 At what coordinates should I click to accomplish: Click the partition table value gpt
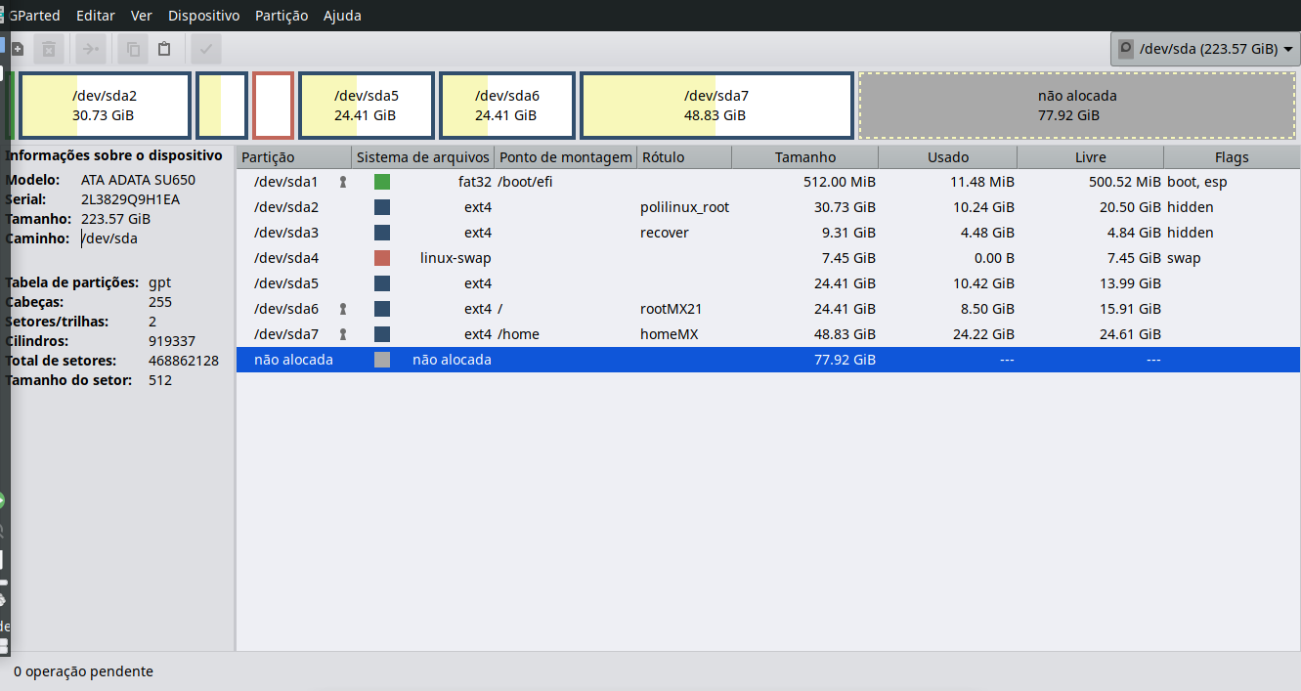[x=159, y=282]
